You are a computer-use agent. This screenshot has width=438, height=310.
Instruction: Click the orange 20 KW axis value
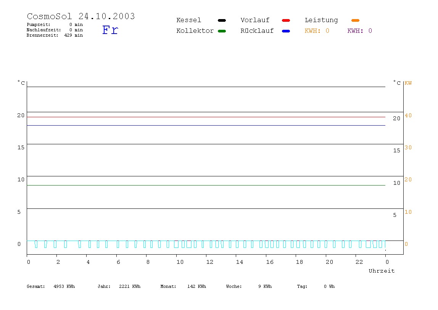pos(408,179)
